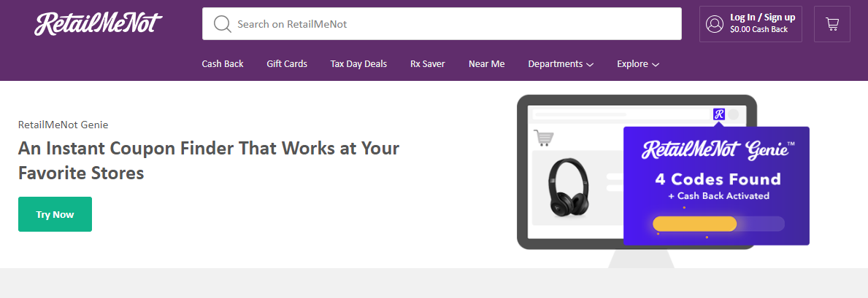The height and width of the screenshot is (298, 868).
Task: Open Log In / Sign up
Action: 762,17
